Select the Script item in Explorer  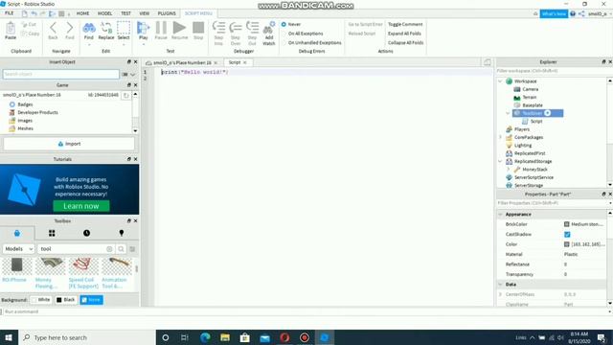tap(536, 122)
